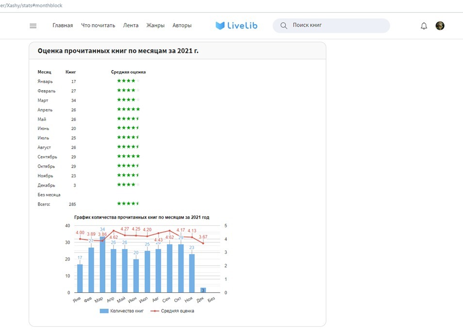This screenshot has height=331, width=463.
Task: Open the Что почитать menu item
Action: (98, 26)
